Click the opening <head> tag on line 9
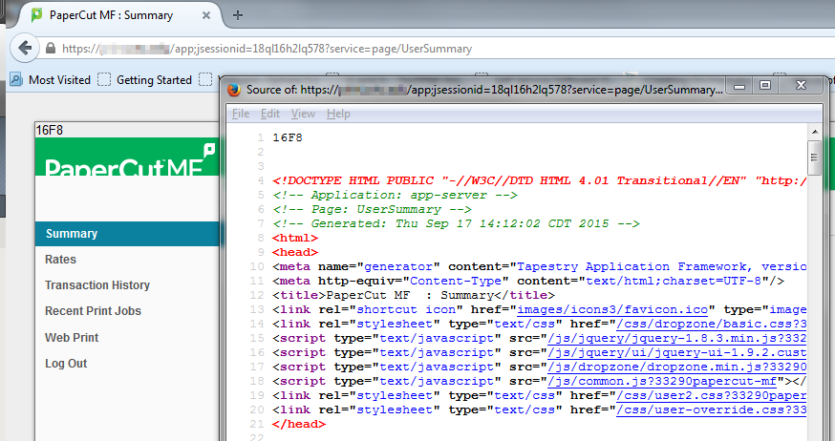 tap(295, 253)
